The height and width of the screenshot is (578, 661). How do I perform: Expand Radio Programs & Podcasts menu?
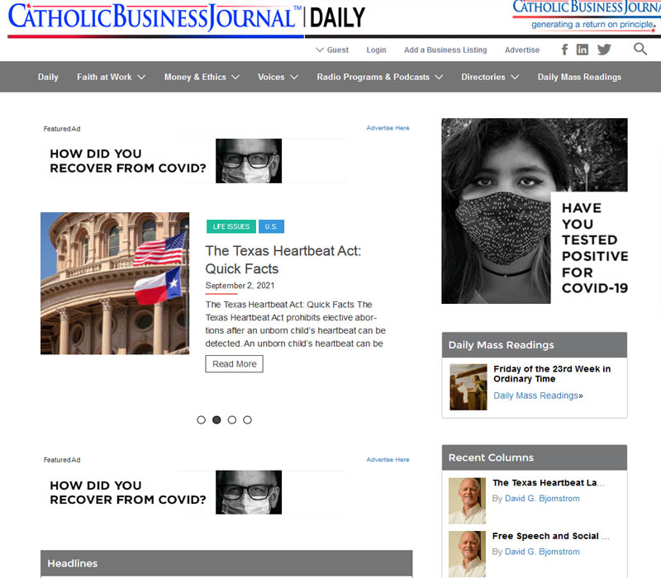click(379, 77)
